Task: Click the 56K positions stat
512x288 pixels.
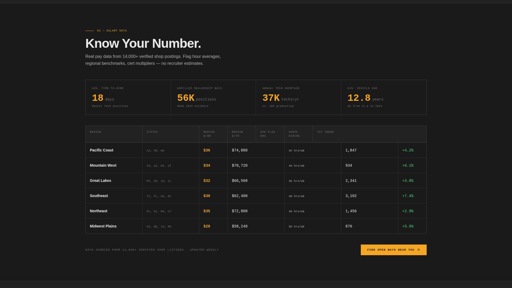Action: click(197, 98)
